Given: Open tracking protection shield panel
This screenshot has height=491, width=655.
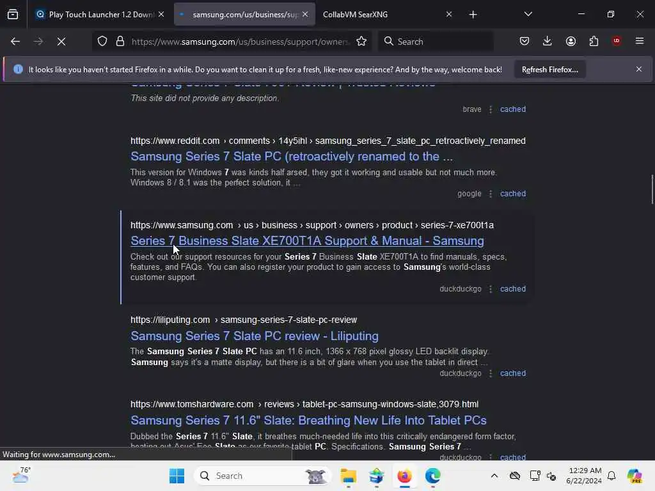Looking at the screenshot, I should coord(102,42).
